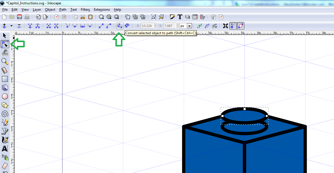Make selected nodes auto-smooth

pyautogui.click(x=90, y=26)
